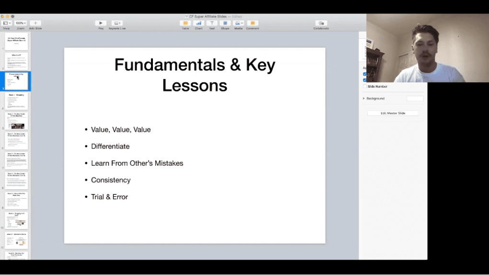Click the Add Slide plus button

pyautogui.click(x=35, y=23)
